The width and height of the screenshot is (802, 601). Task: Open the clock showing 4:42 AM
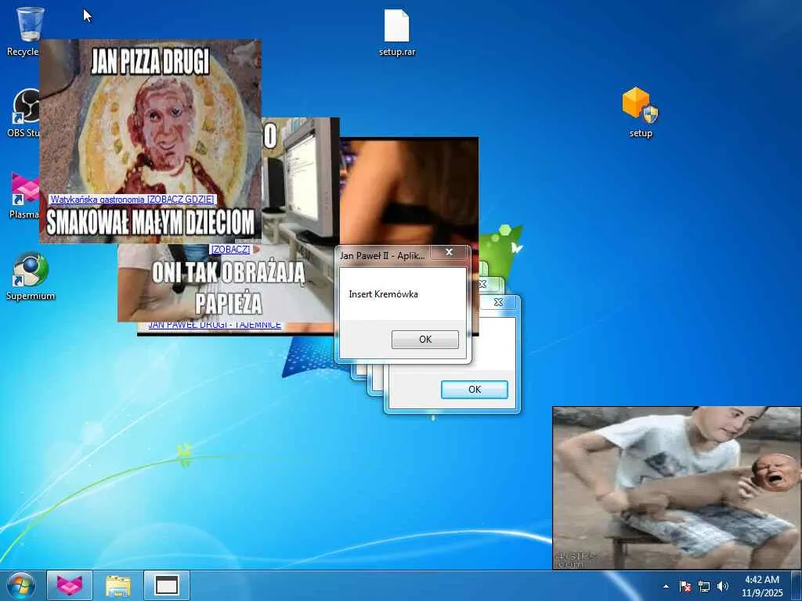pyautogui.click(x=762, y=586)
